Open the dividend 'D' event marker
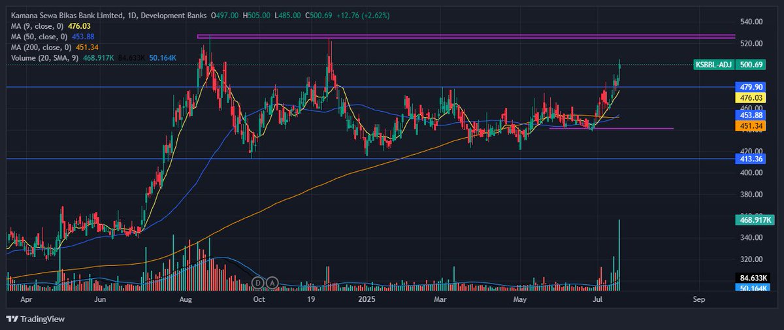Viewport: 784px width, 330px height. pos(258,283)
